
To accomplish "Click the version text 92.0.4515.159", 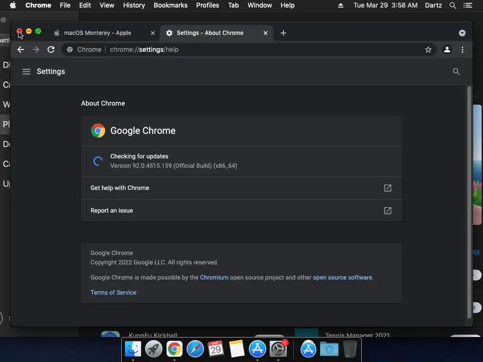I will [174, 165].
